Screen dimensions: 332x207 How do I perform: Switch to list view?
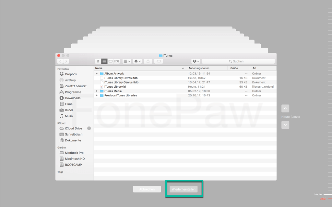click(x=104, y=61)
